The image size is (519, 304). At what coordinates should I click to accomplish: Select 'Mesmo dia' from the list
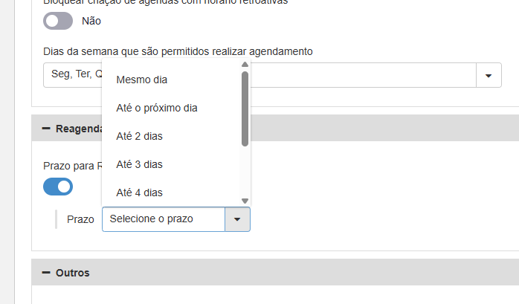[x=142, y=80]
